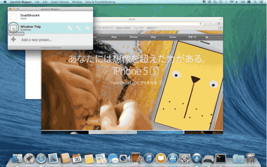Viewport: 267px width, 167px height.
Task: Click the Wi-Fi status icon
Action: [232, 2]
